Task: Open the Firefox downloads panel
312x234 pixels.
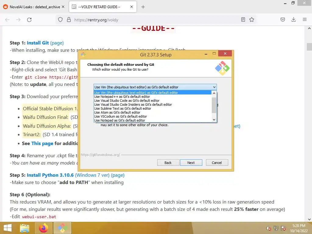Action: 293,19
